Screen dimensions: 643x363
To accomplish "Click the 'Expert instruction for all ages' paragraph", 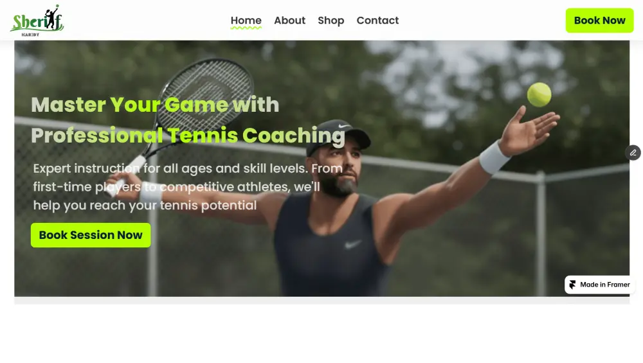I will pyautogui.click(x=188, y=187).
